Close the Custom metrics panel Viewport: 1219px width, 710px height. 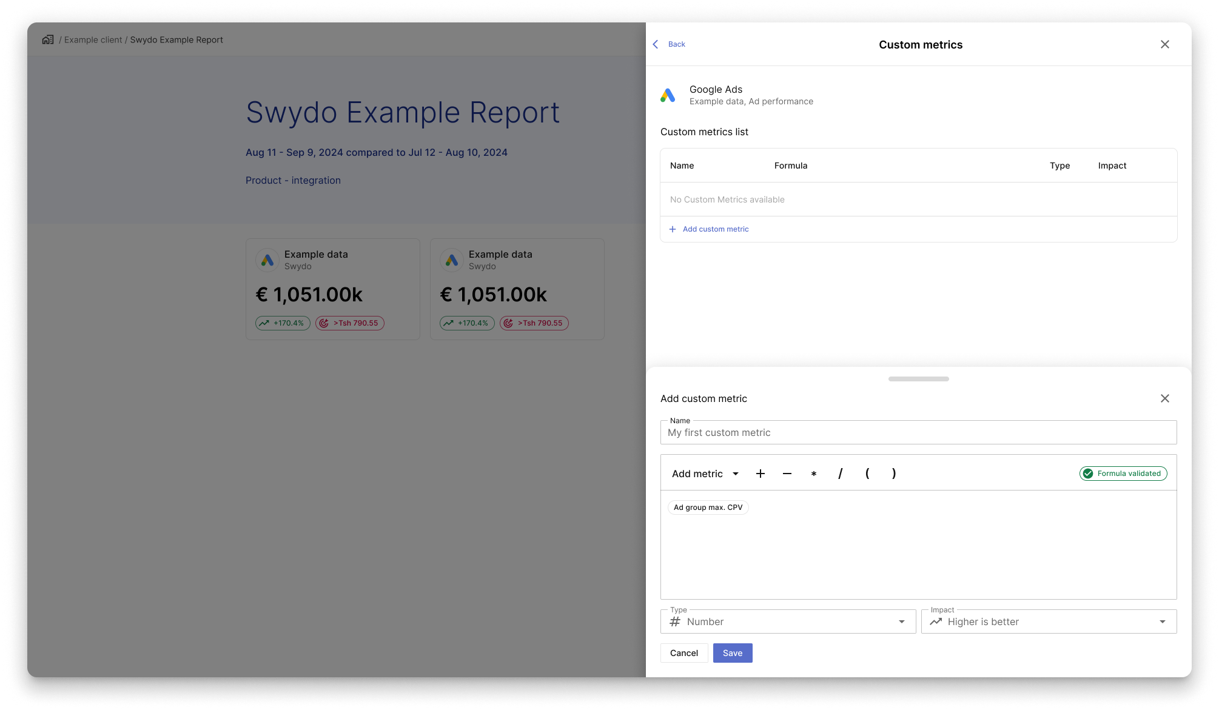pyautogui.click(x=1165, y=44)
